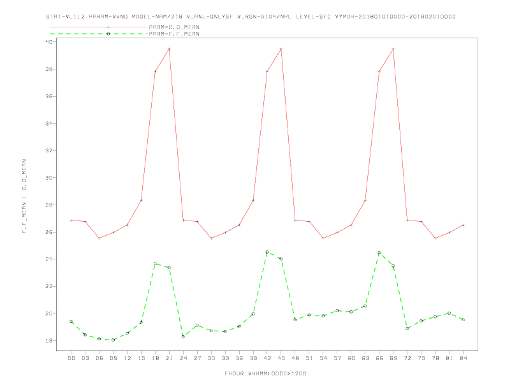Click the x-axis tick label 60
Viewport: 505px width, 390px height.
pos(351,358)
